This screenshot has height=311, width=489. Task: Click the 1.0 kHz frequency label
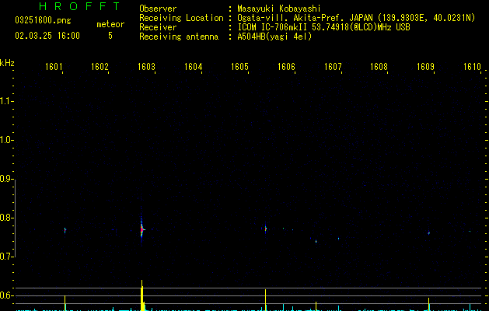point(6,140)
